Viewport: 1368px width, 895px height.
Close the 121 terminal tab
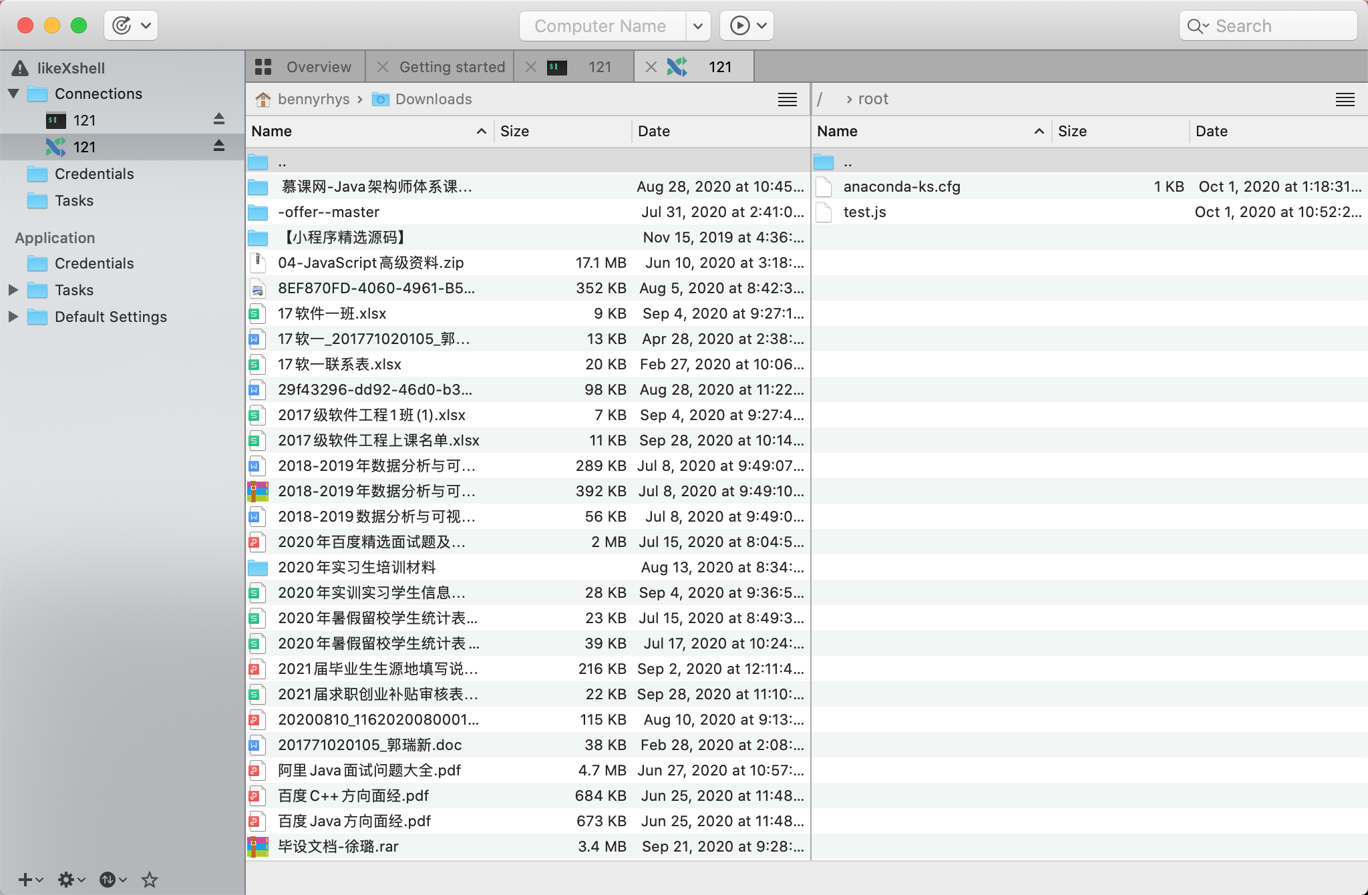(x=531, y=67)
